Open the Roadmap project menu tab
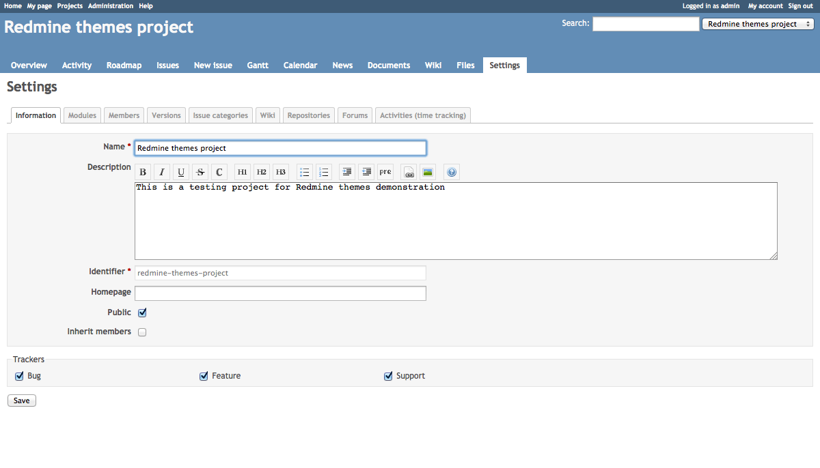 [124, 65]
